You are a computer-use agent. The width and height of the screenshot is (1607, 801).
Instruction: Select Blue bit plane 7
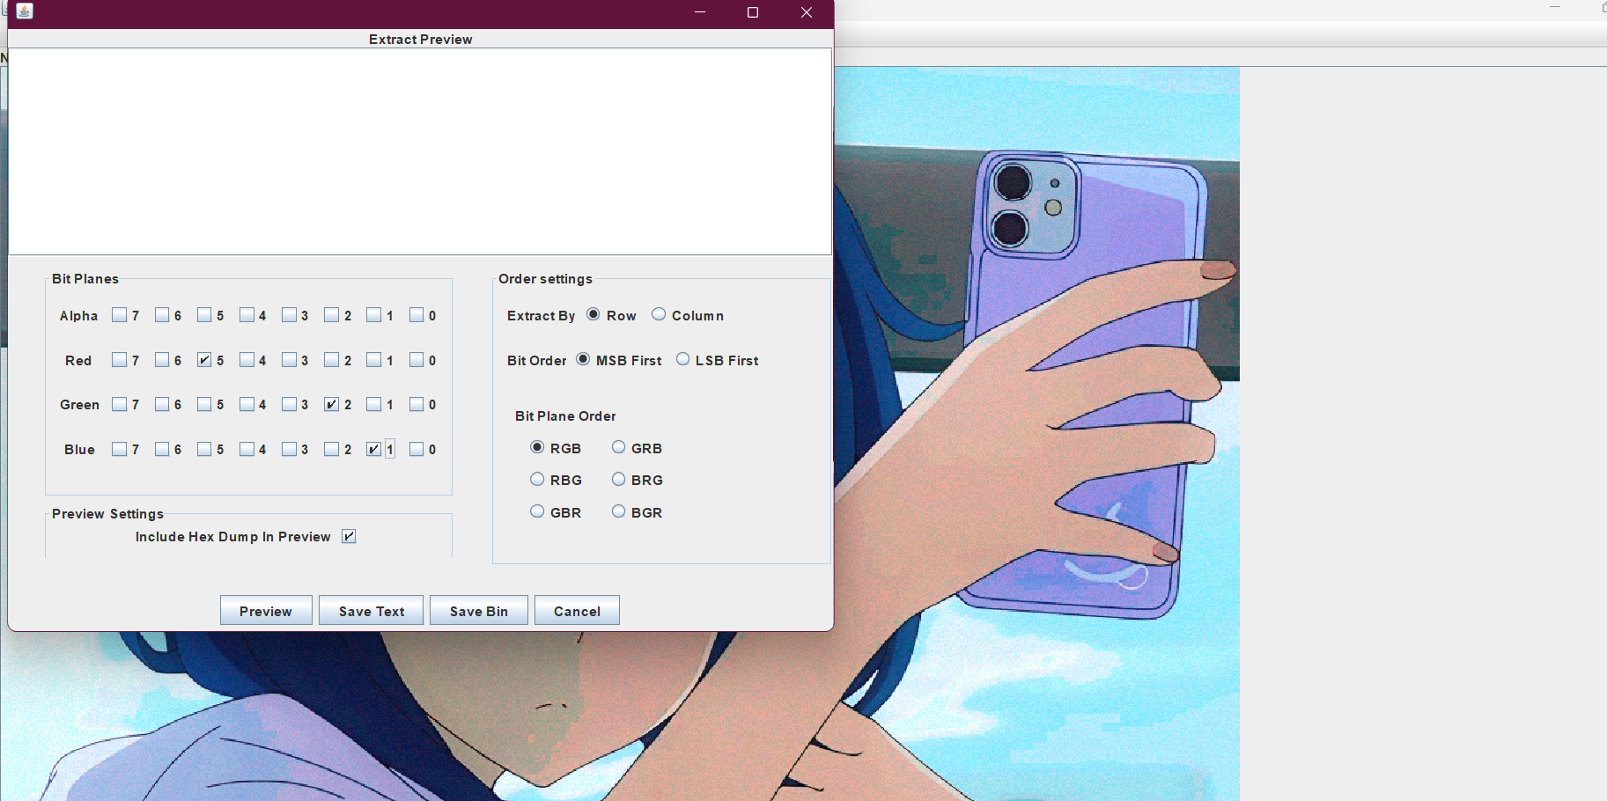(120, 449)
